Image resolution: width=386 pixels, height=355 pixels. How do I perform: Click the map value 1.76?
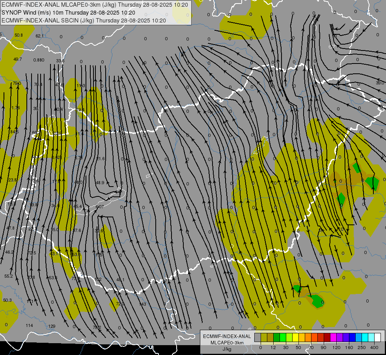(16, 108)
